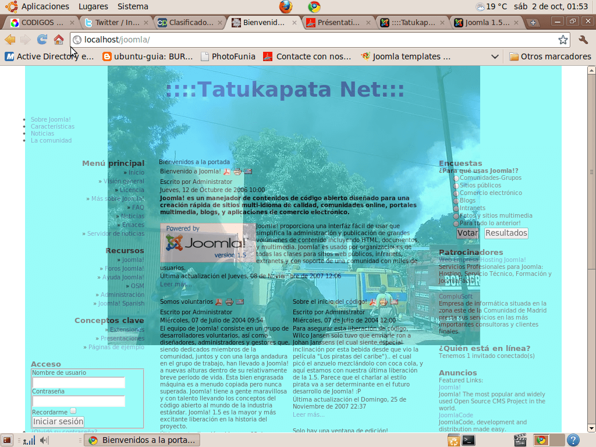This screenshot has height=447, width=596.
Task: Print the Somos voluntarios article
Action: pyautogui.click(x=229, y=302)
